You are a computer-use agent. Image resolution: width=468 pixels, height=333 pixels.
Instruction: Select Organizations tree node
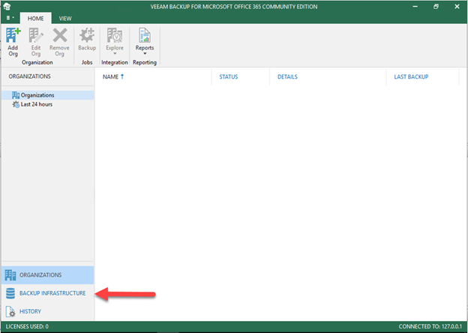tap(47, 95)
